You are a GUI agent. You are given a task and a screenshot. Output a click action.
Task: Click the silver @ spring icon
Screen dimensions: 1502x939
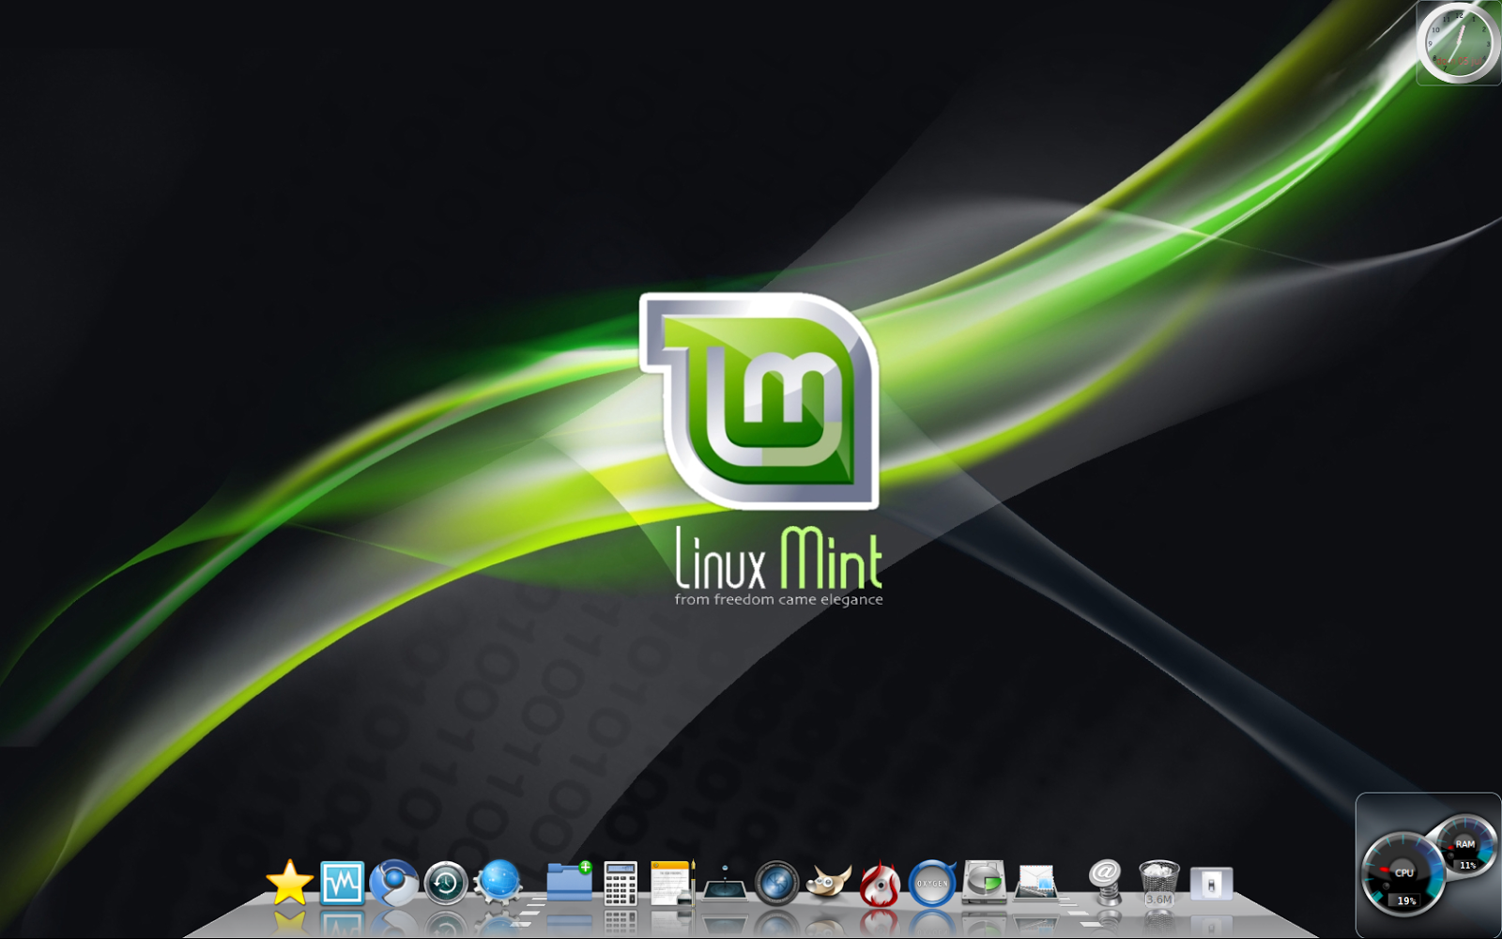1107,884
